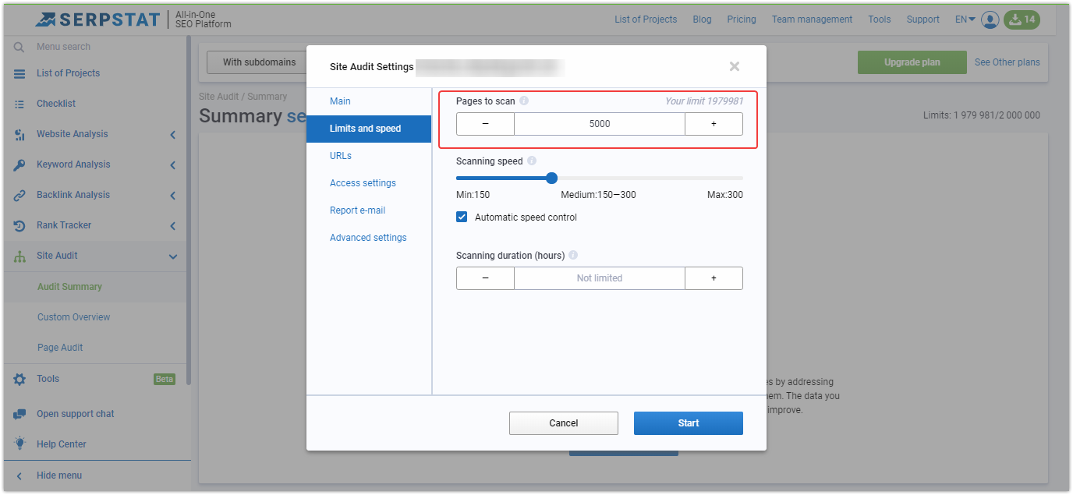Click the sidebar vertical scrollbar

point(188,210)
